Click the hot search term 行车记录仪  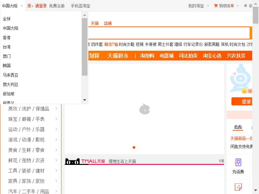[x=193, y=44]
